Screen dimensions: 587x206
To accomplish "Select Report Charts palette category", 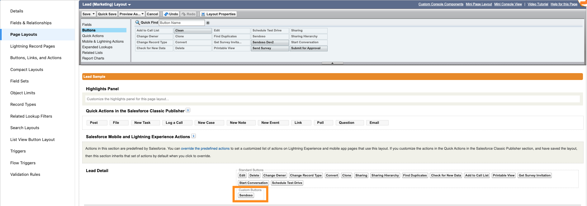I will pos(93,58).
